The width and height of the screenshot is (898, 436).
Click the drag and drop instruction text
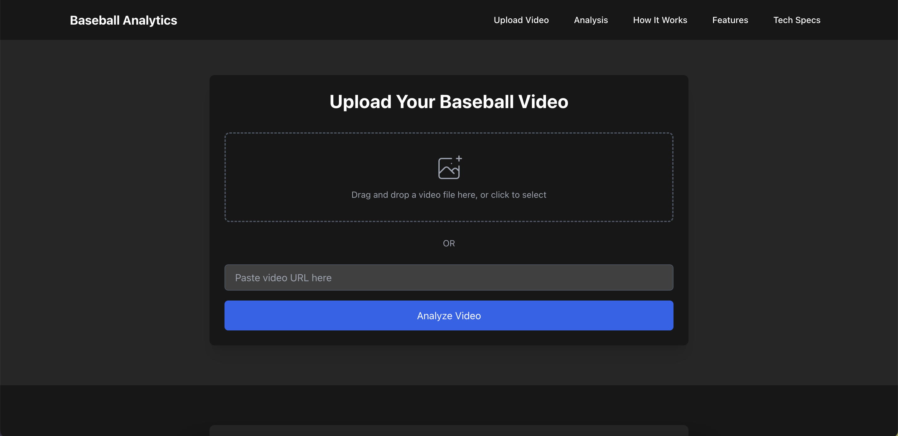coord(449,195)
